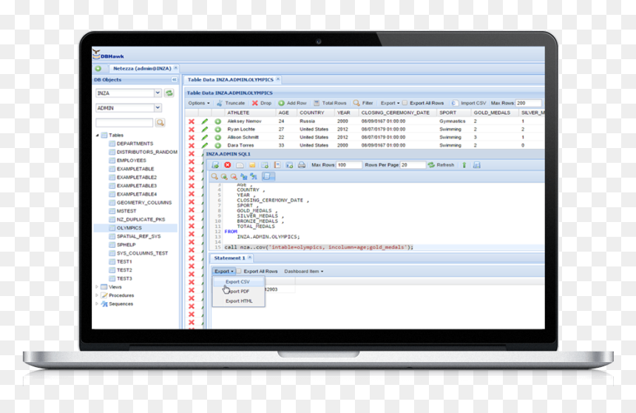Click the save icon right of green arrow

pyautogui.click(x=477, y=165)
